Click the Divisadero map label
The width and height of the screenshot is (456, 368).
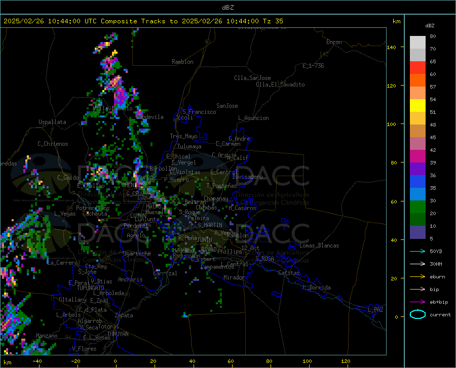coord(247,177)
